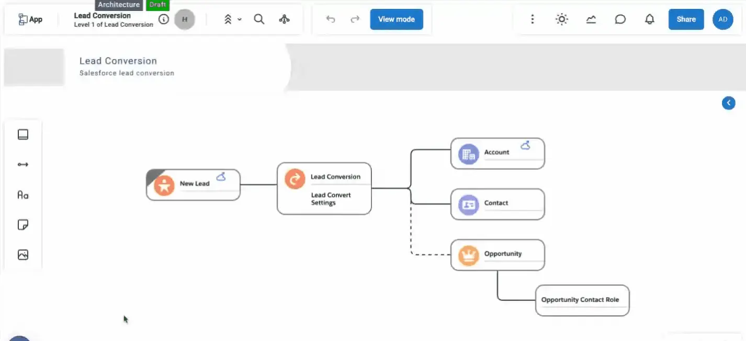746x341 pixels.
Task: Undo the last action
Action: click(331, 19)
